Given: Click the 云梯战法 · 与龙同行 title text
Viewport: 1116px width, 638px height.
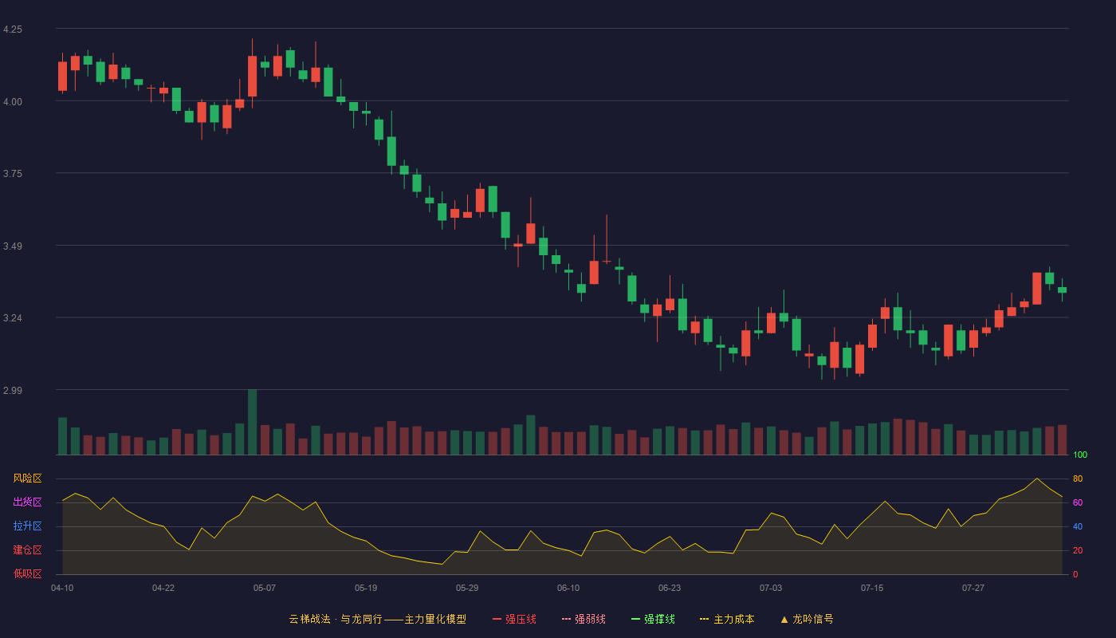Looking at the screenshot, I should point(336,619).
